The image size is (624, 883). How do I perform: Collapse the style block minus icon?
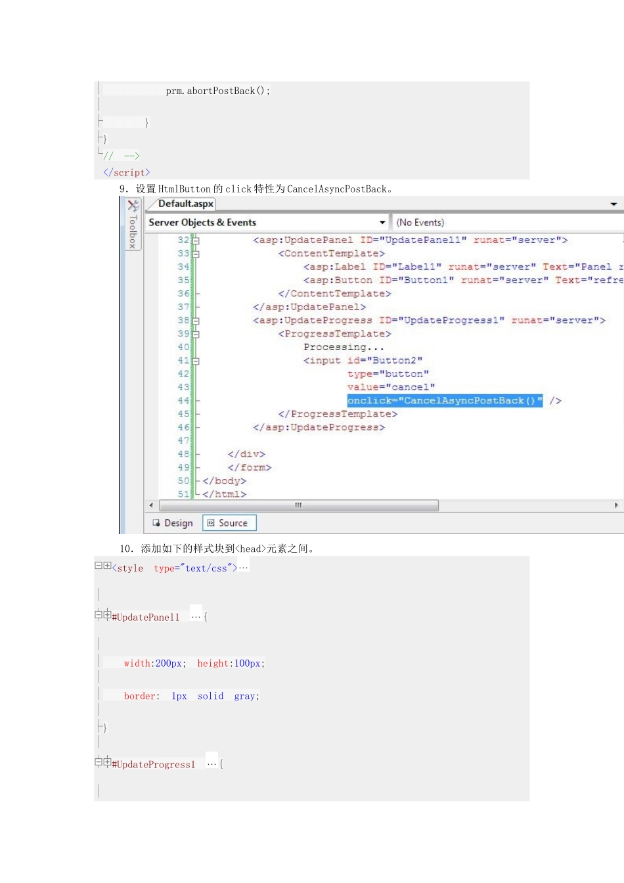(99, 566)
